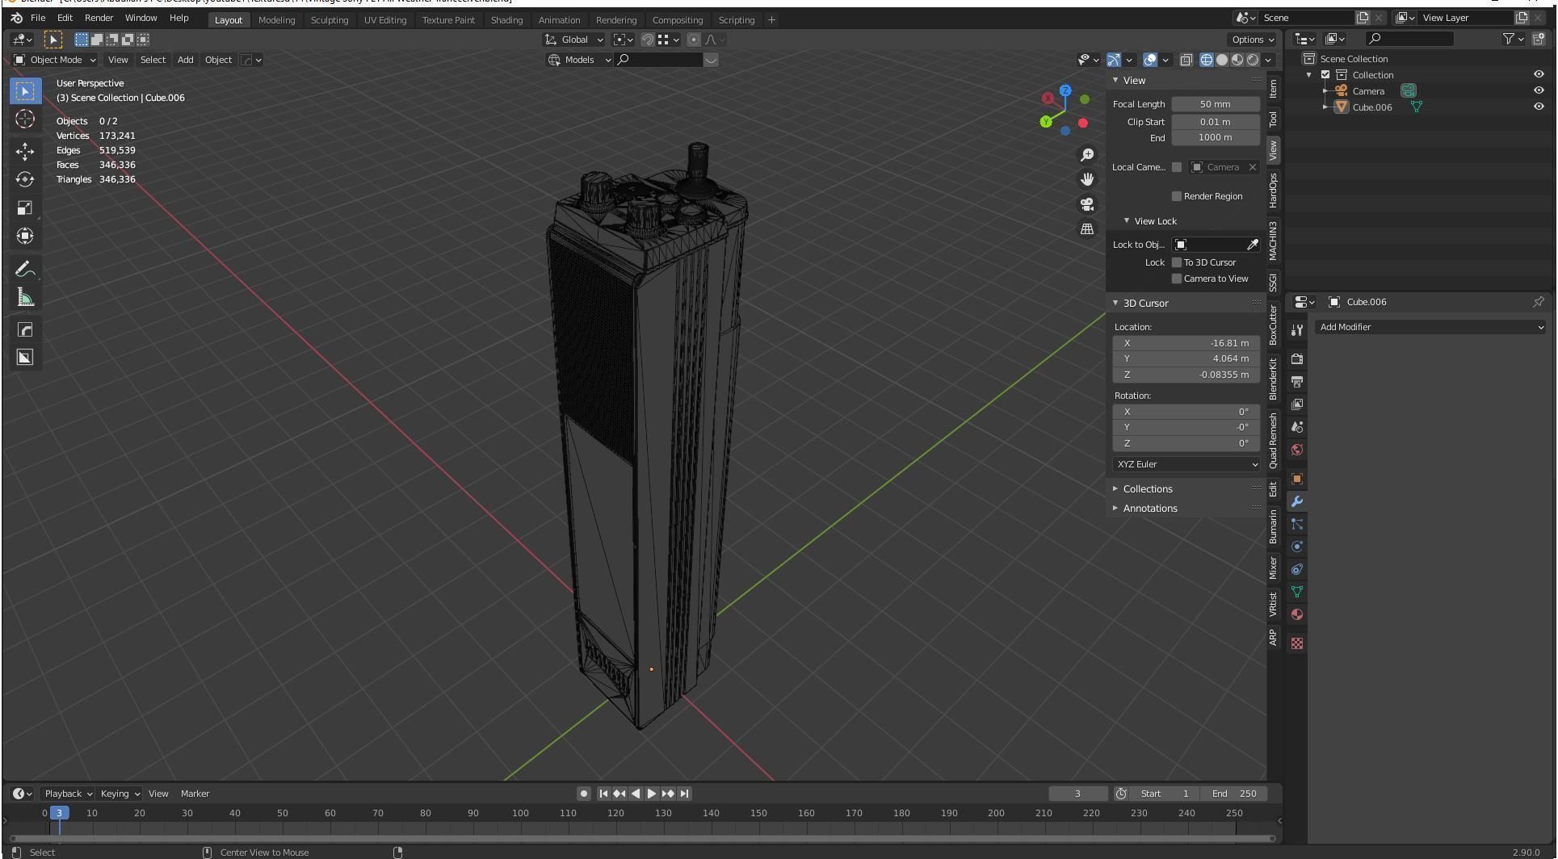Enable Lock To 3D Cursor checkbox
The image size is (1558, 859).
1177,262
